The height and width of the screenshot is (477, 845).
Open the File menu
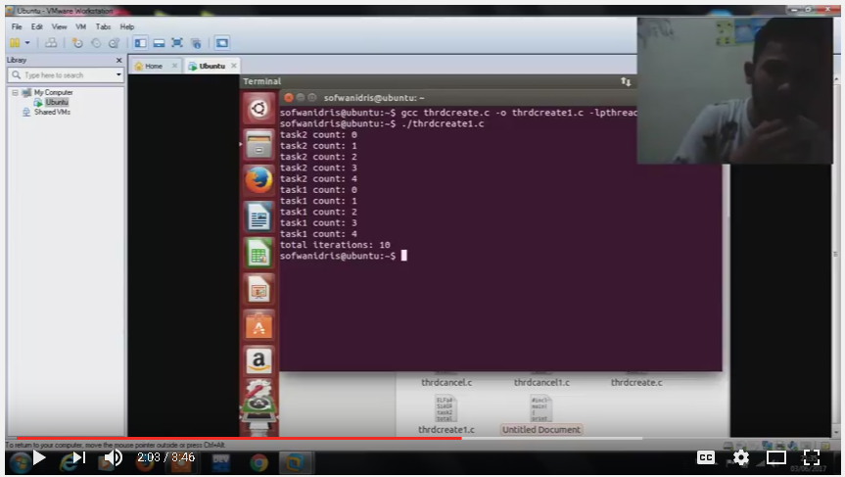pyautogui.click(x=17, y=26)
